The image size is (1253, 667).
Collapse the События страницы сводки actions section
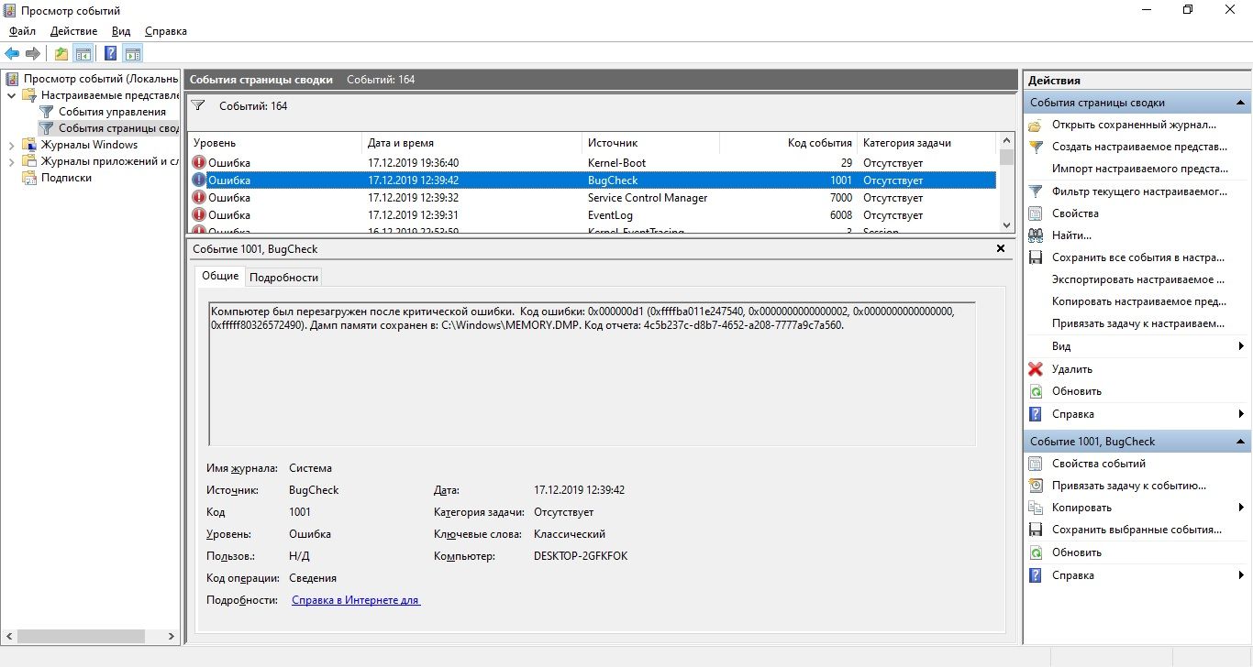pyautogui.click(x=1240, y=103)
